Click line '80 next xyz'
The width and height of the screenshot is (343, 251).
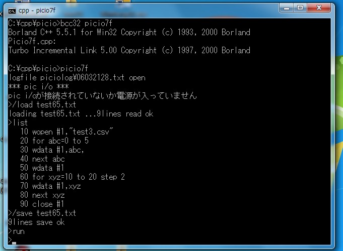pyautogui.click(x=42, y=195)
